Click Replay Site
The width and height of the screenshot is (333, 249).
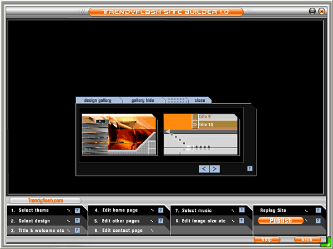[273, 210]
